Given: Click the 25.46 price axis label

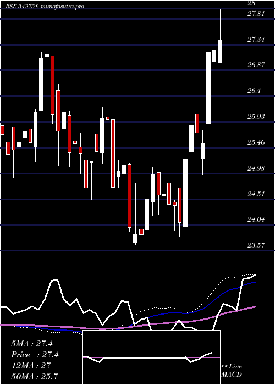Looking at the screenshot, I should click(x=256, y=142).
